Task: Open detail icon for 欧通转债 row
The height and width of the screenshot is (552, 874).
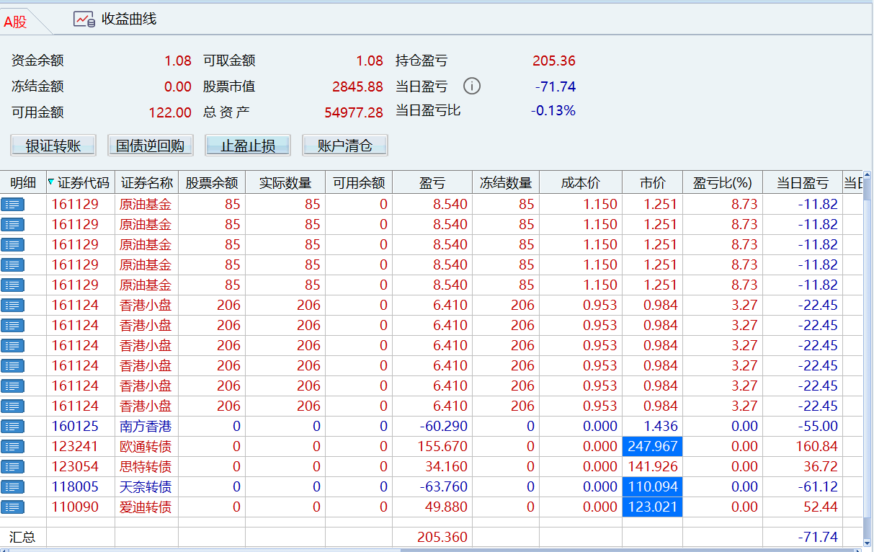Action: pyautogui.click(x=13, y=447)
